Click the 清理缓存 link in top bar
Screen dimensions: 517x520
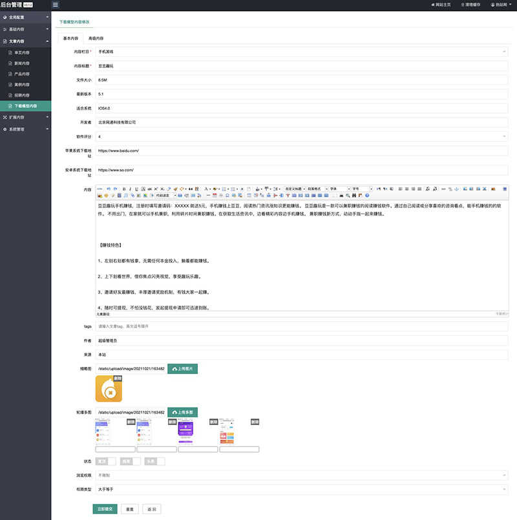point(470,5)
